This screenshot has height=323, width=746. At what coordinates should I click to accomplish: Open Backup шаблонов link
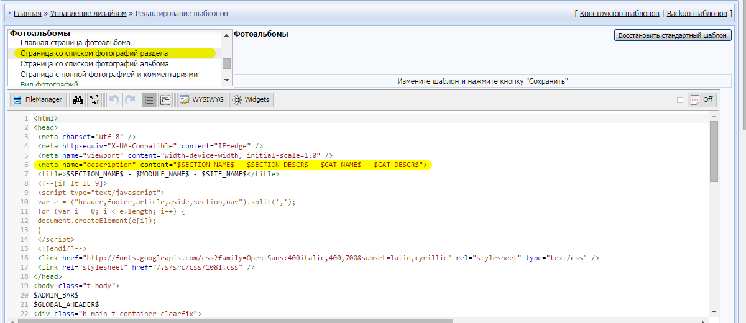click(696, 13)
